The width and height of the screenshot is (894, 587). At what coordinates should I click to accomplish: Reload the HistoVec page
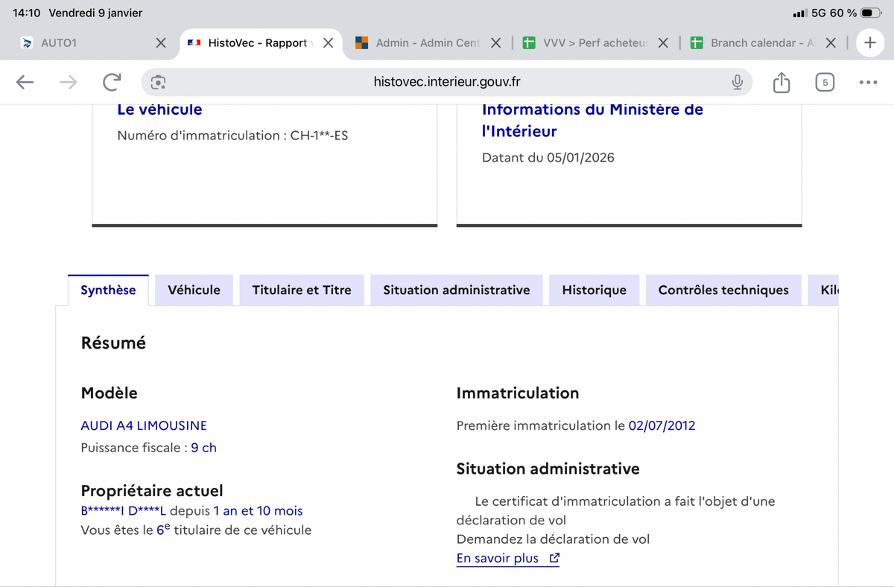coord(112,82)
